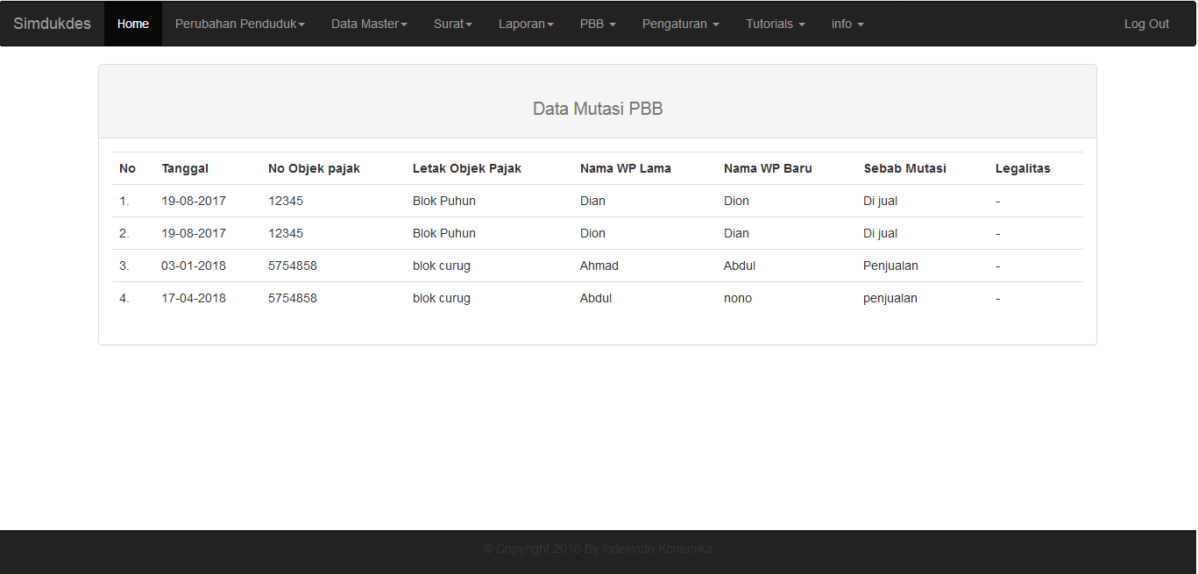Click the first row's WP Lama 'Dian'
This screenshot has width=1198, height=574.
point(592,201)
